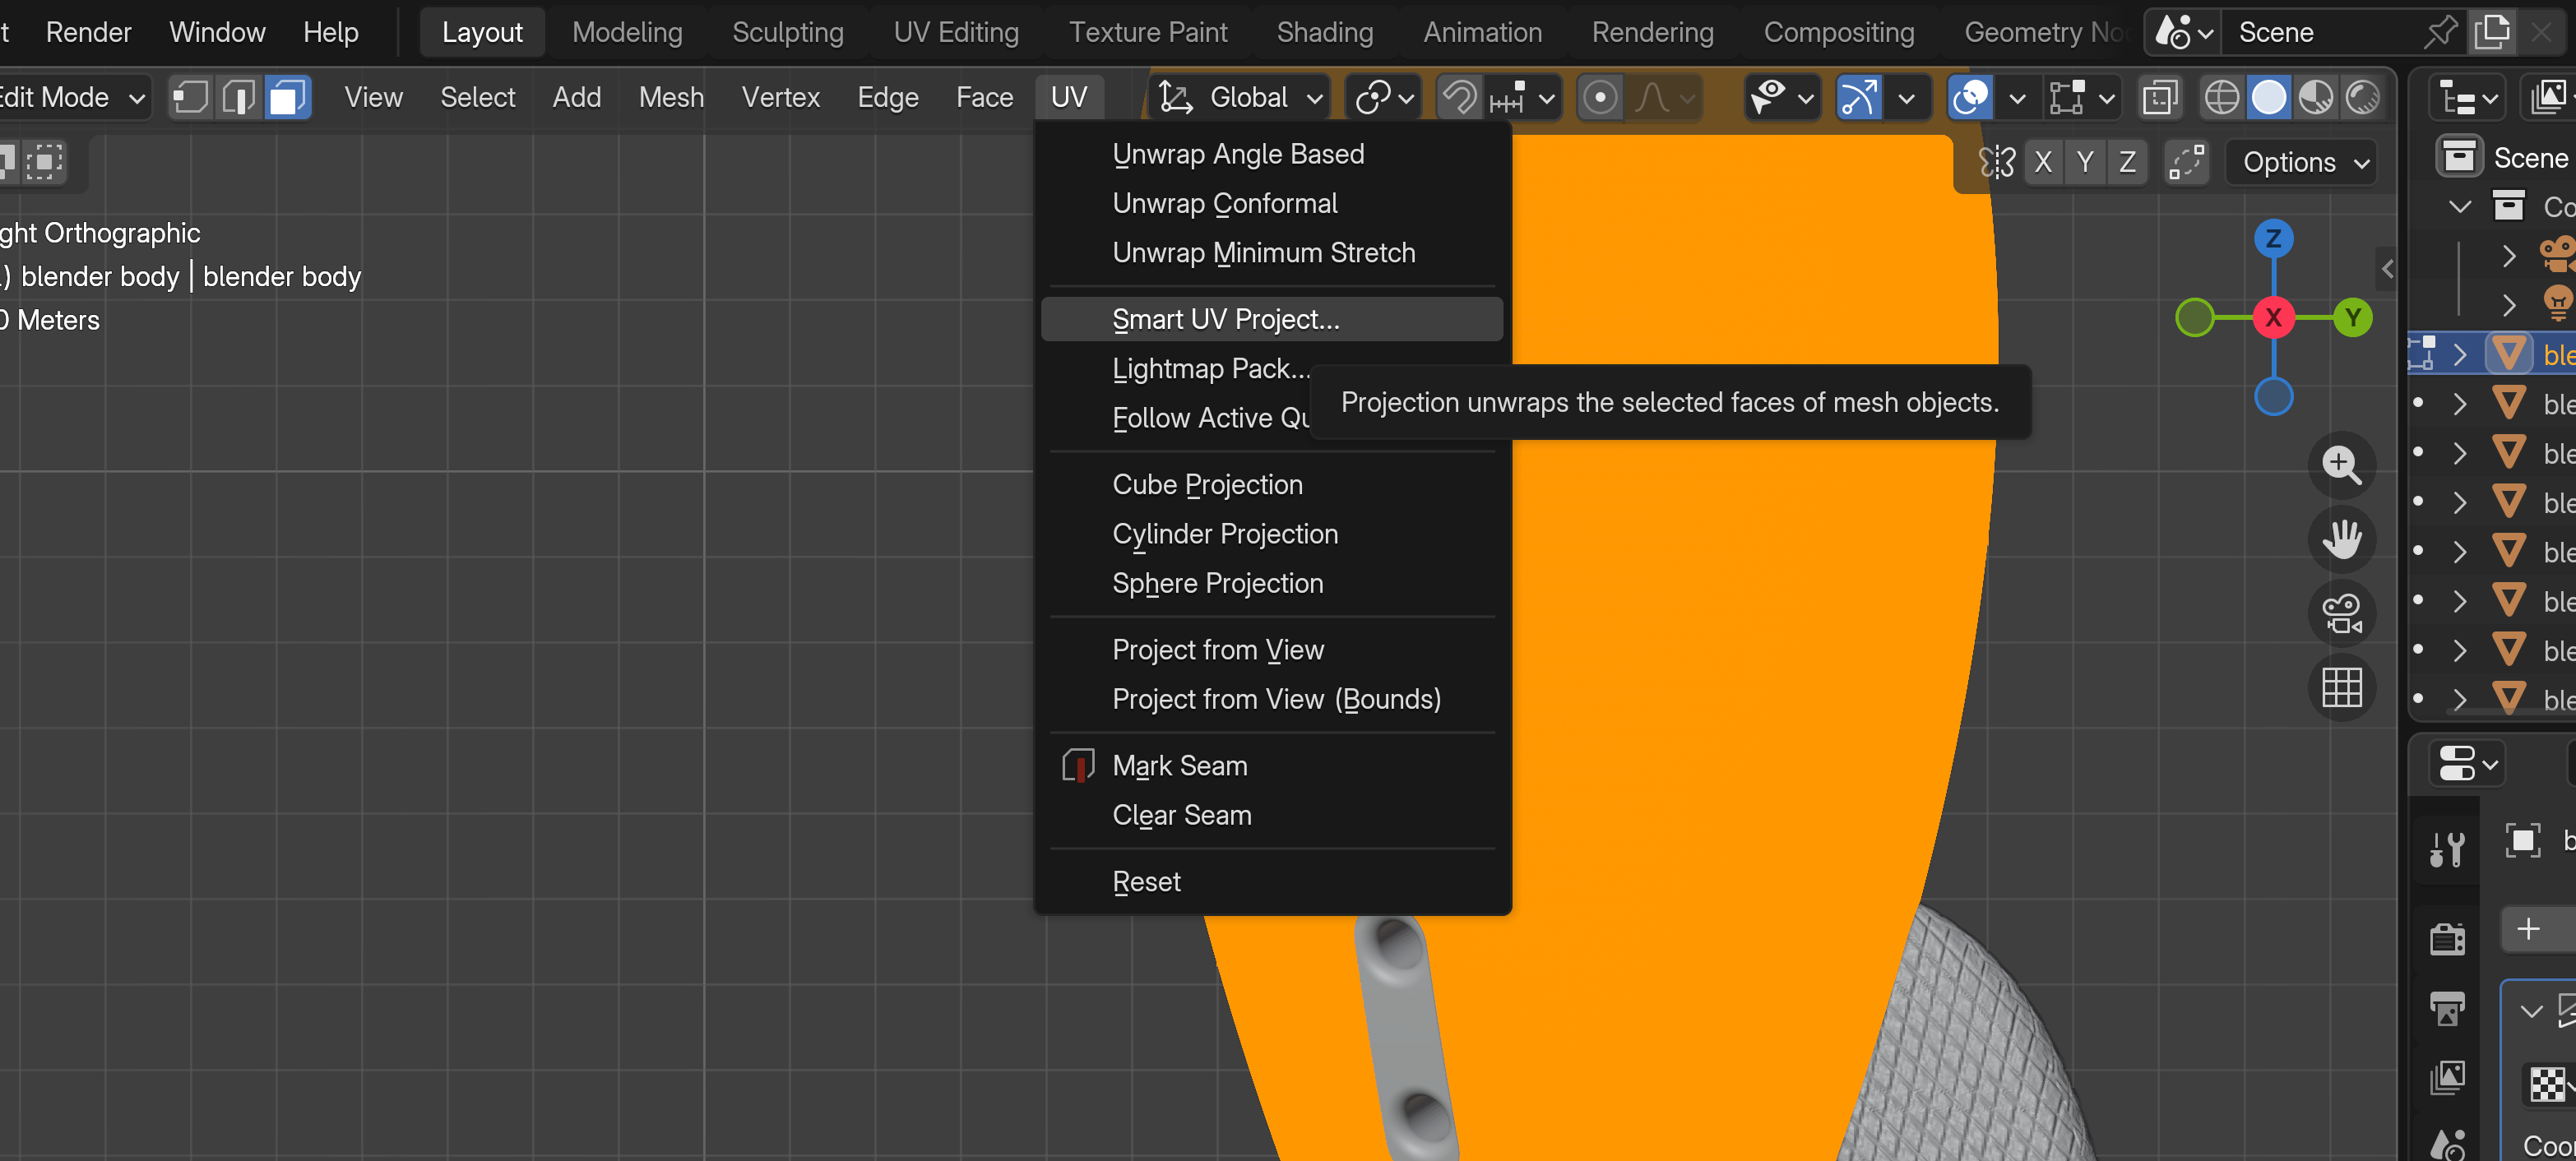The width and height of the screenshot is (2576, 1161).
Task: Click the Scene name field
Action: click(x=2321, y=32)
